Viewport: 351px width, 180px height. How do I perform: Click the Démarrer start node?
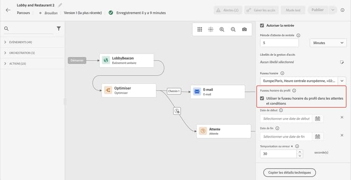77,61
